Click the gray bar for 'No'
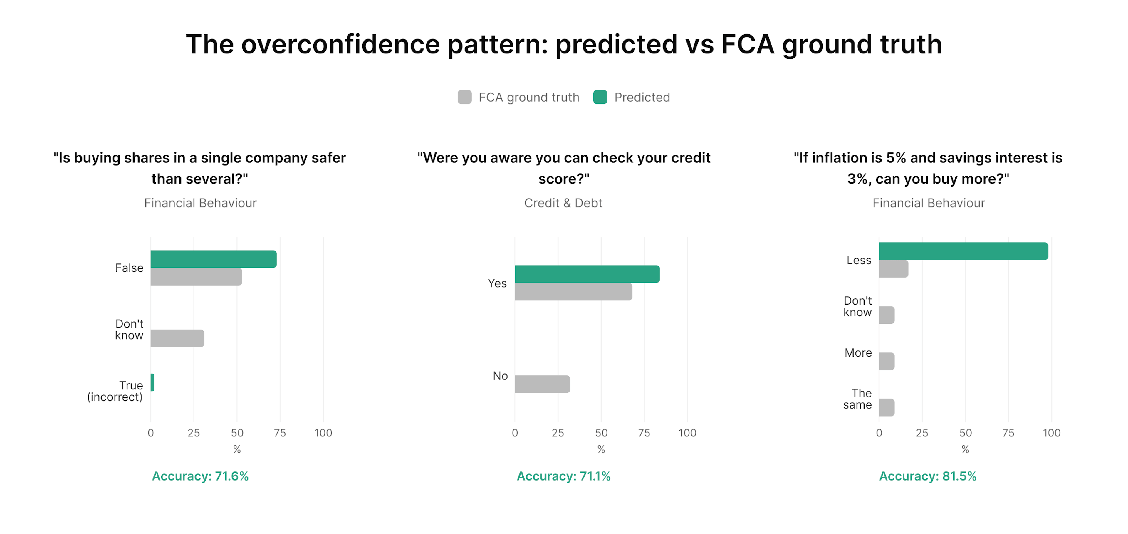Screen dimensions: 1128x534 pos(542,384)
